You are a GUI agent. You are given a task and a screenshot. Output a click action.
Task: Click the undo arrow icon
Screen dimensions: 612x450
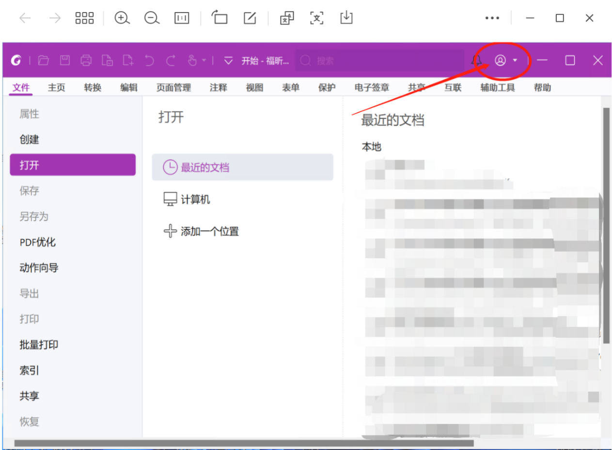(x=150, y=60)
